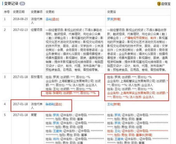Click 法定代表人 cell in row 1

37,21
